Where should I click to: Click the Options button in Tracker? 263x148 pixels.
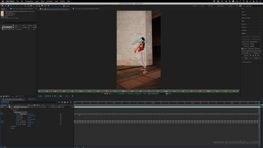[x=256, y=53]
